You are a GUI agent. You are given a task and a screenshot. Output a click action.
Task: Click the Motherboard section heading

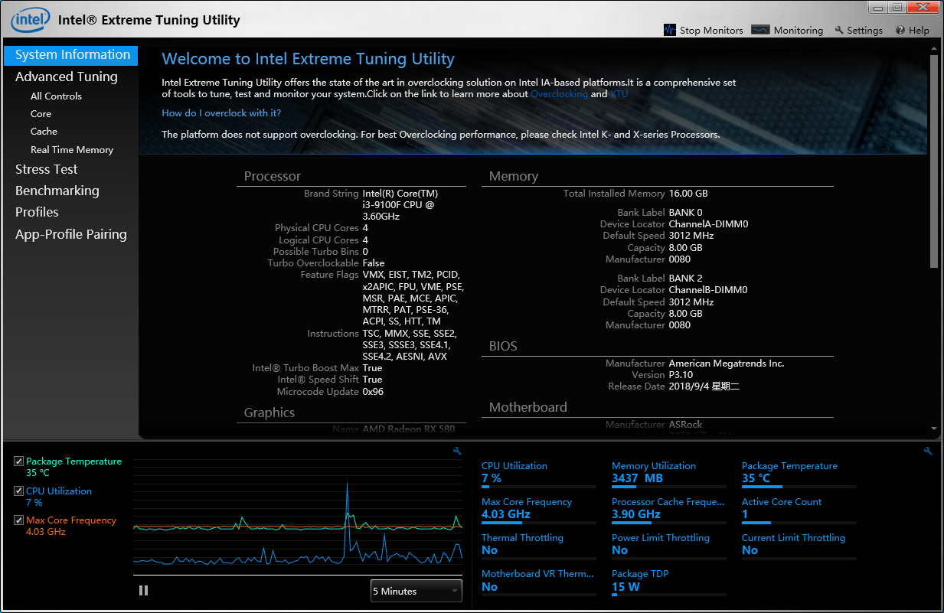[x=528, y=407]
